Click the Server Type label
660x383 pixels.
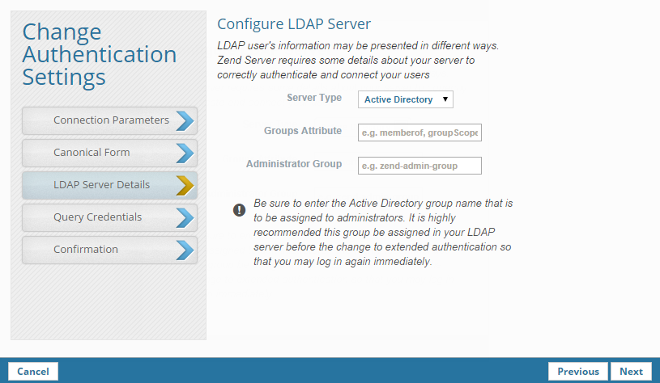pyautogui.click(x=314, y=98)
